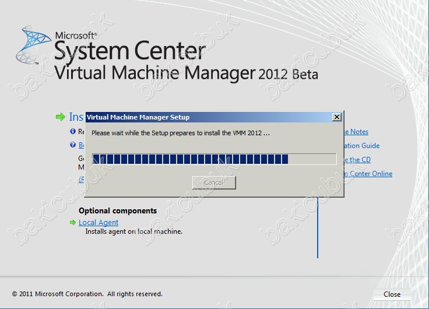Click the green arrow beside Local Agent
Viewport: 429px width, 309px height.
click(73, 223)
